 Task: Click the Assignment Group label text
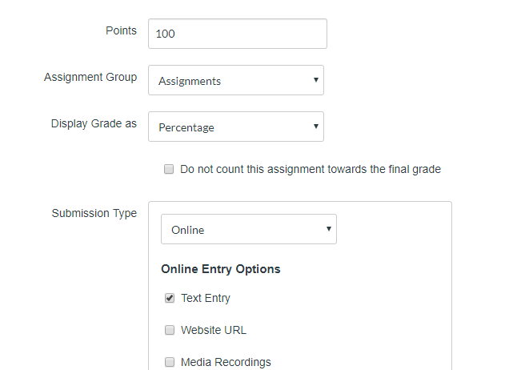(x=90, y=77)
